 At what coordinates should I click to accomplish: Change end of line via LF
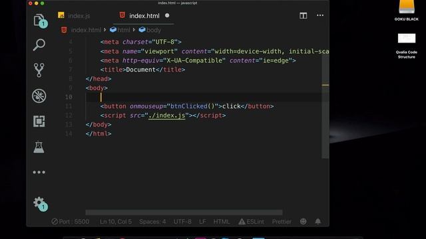click(x=202, y=222)
